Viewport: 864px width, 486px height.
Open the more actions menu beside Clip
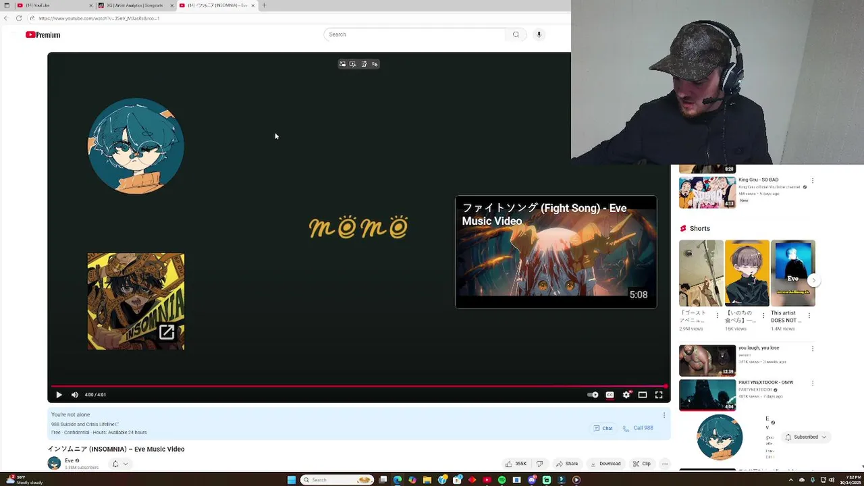664,464
